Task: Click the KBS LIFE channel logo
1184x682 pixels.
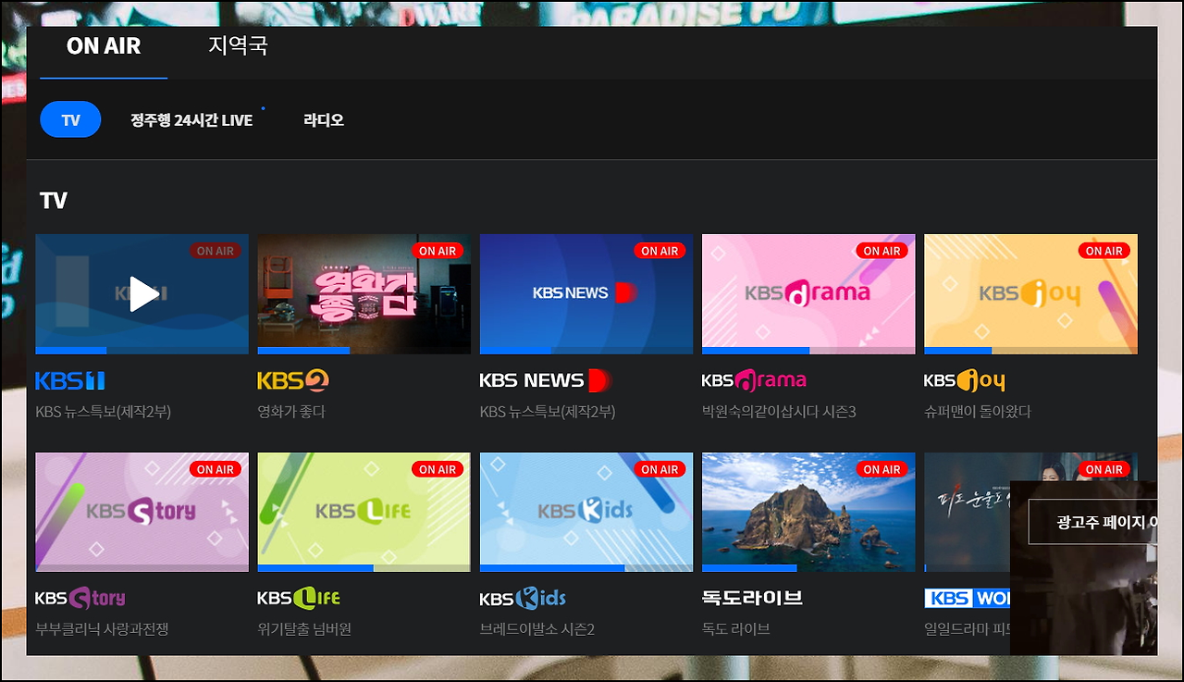Action: pos(301,599)
